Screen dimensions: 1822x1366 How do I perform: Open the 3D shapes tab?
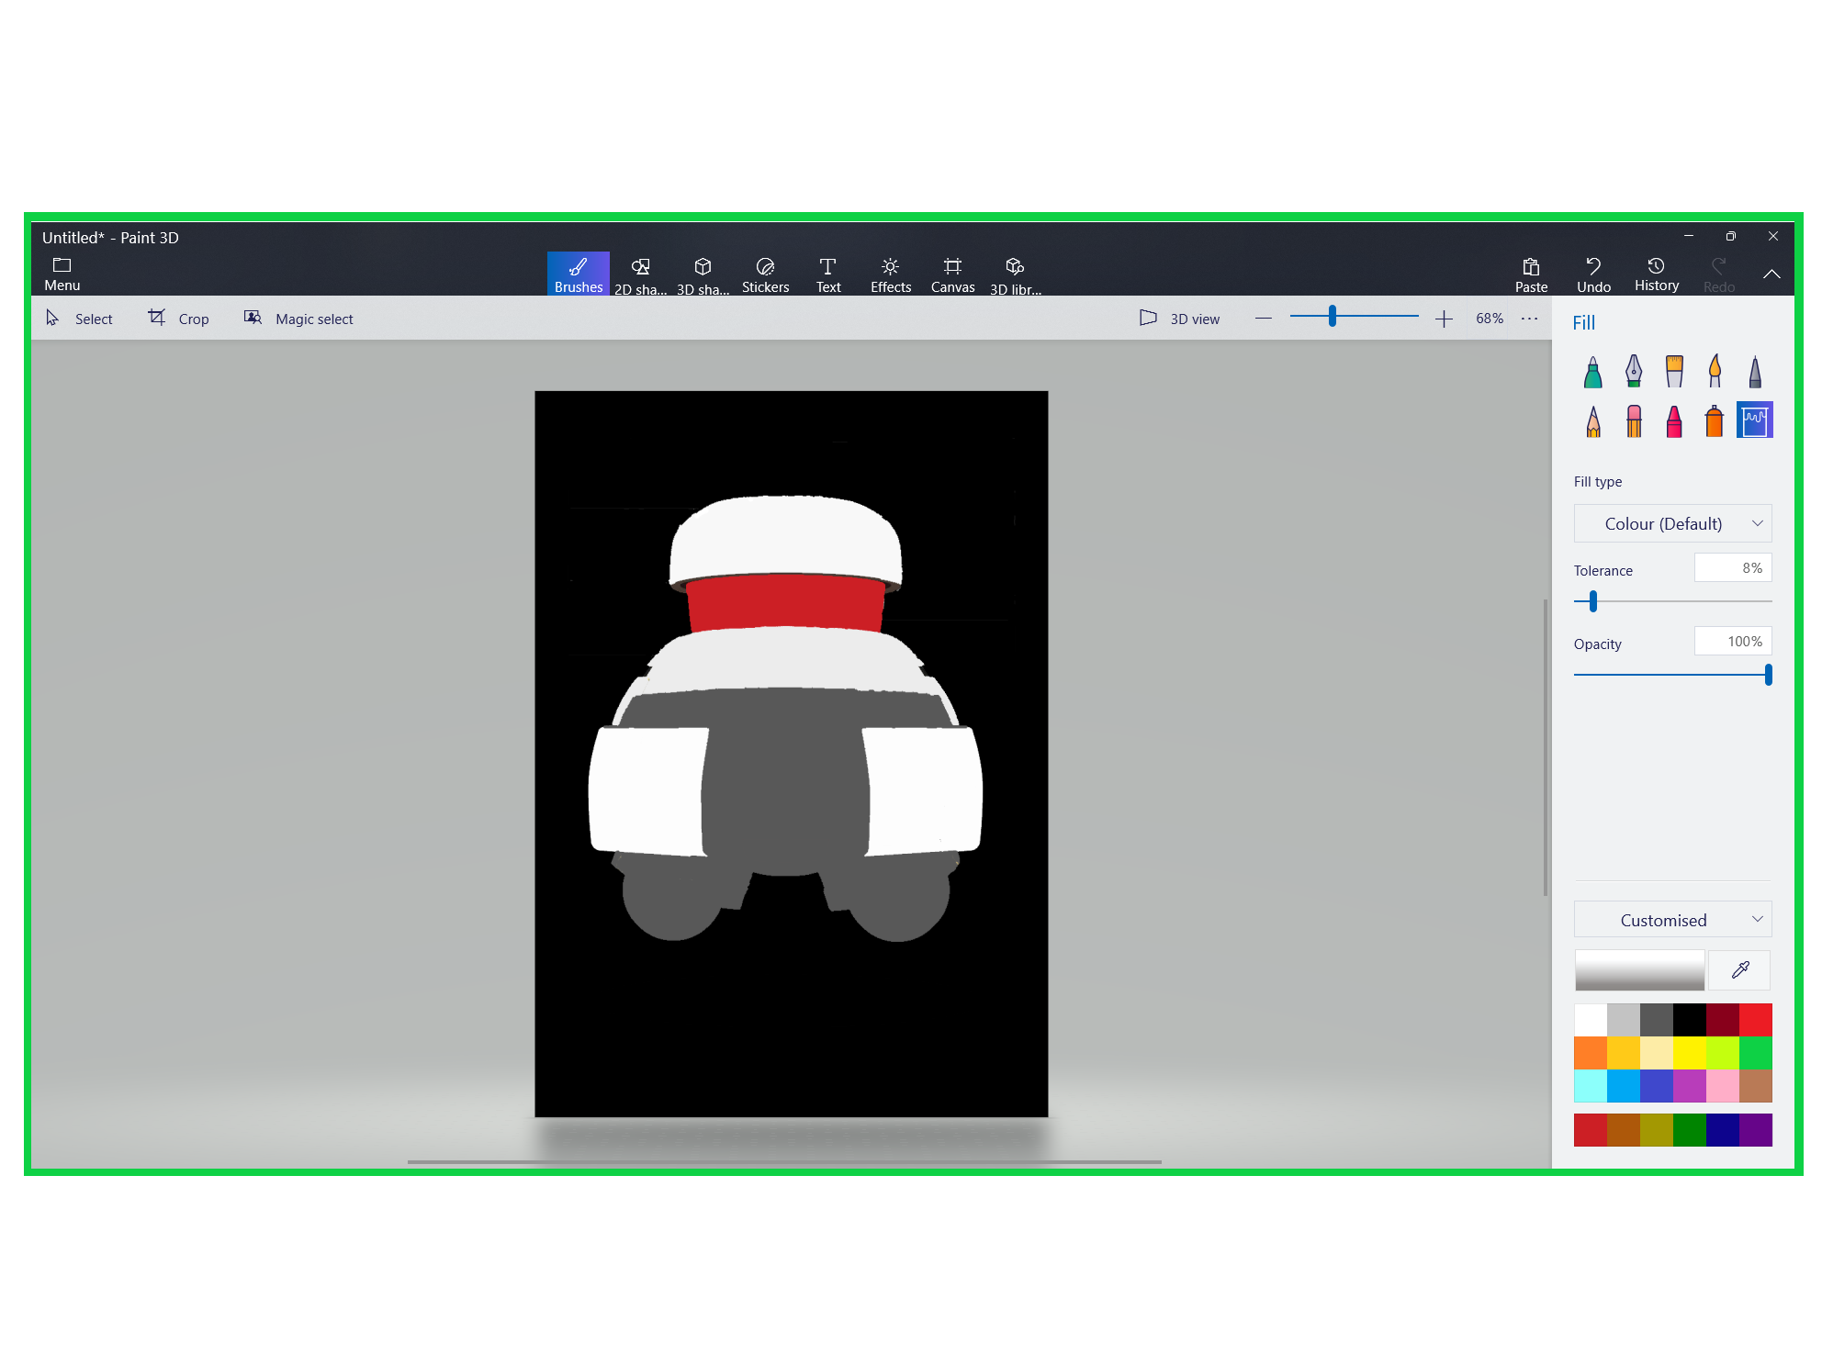pos(703,274)
